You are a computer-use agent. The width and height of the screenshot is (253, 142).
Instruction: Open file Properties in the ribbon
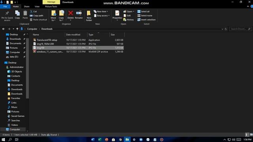click(x=117, y=16)
